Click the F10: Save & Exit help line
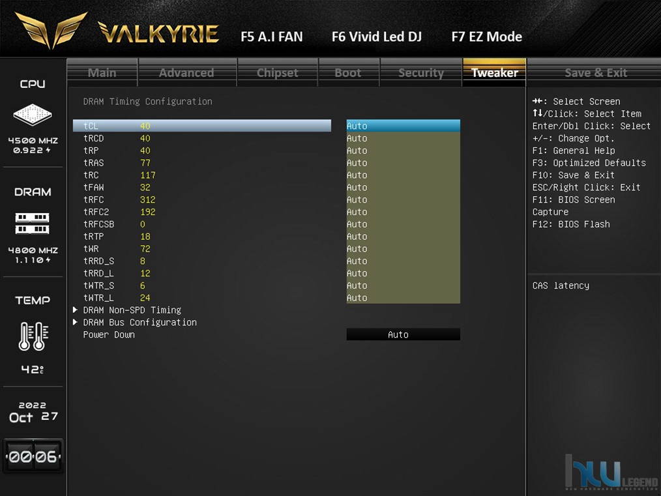The height and width of the screenshot is (496, 661). [x=573, y=175]
